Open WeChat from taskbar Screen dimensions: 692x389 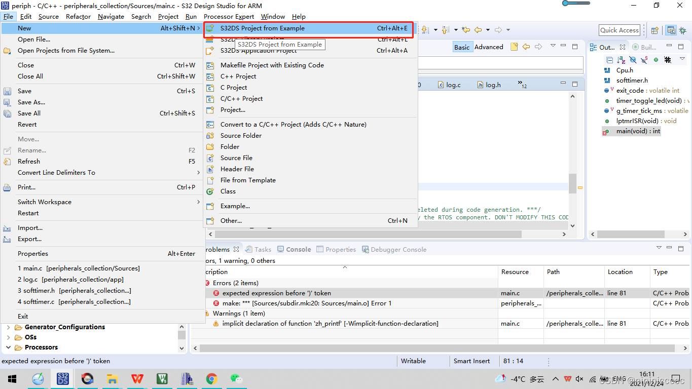[x=237, y=378]
